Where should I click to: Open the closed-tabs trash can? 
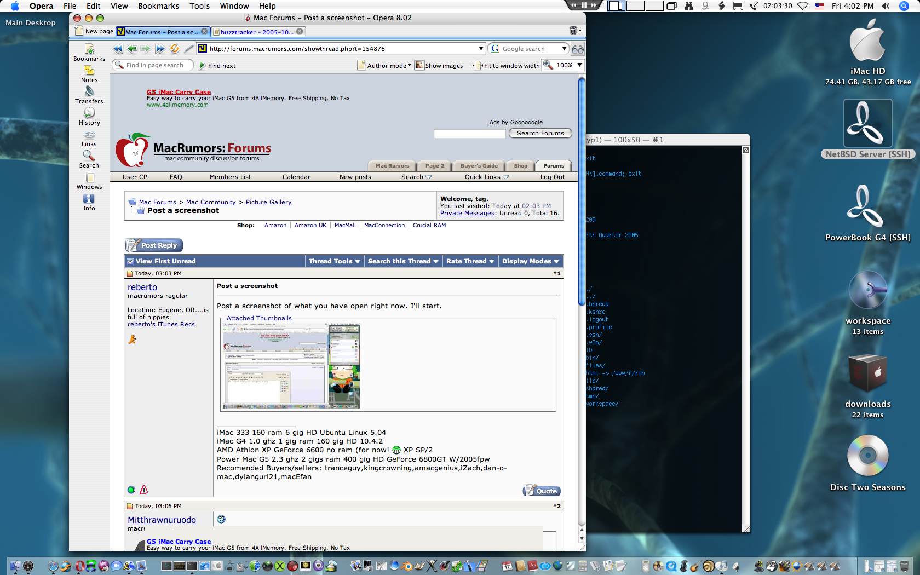[574, 31]
